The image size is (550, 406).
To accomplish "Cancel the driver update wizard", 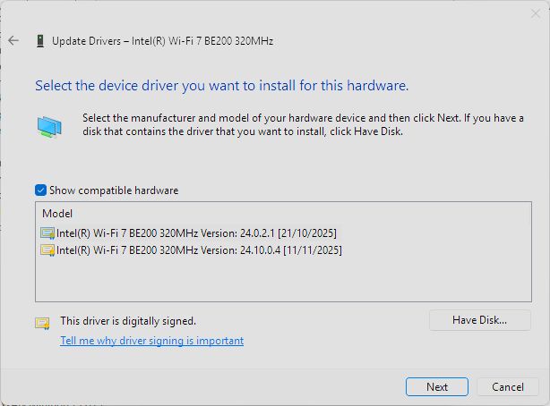I will tap(507, 387).
